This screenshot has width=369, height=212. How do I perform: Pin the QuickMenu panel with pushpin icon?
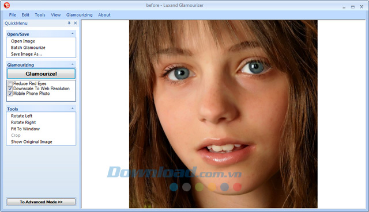click(69, 23)
